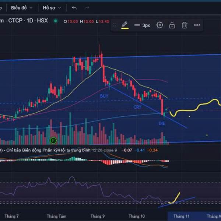Click the signal value -0.34

152,150
